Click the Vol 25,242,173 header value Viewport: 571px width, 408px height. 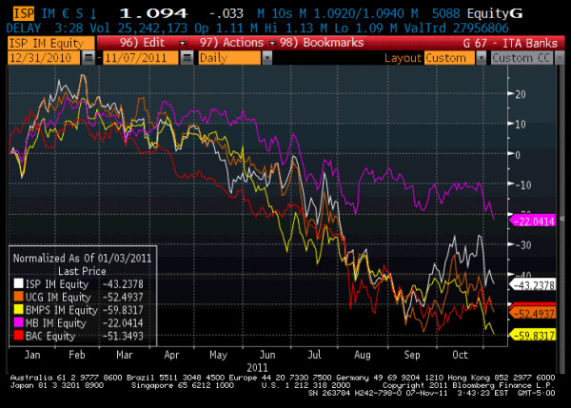tap(139, 28)
